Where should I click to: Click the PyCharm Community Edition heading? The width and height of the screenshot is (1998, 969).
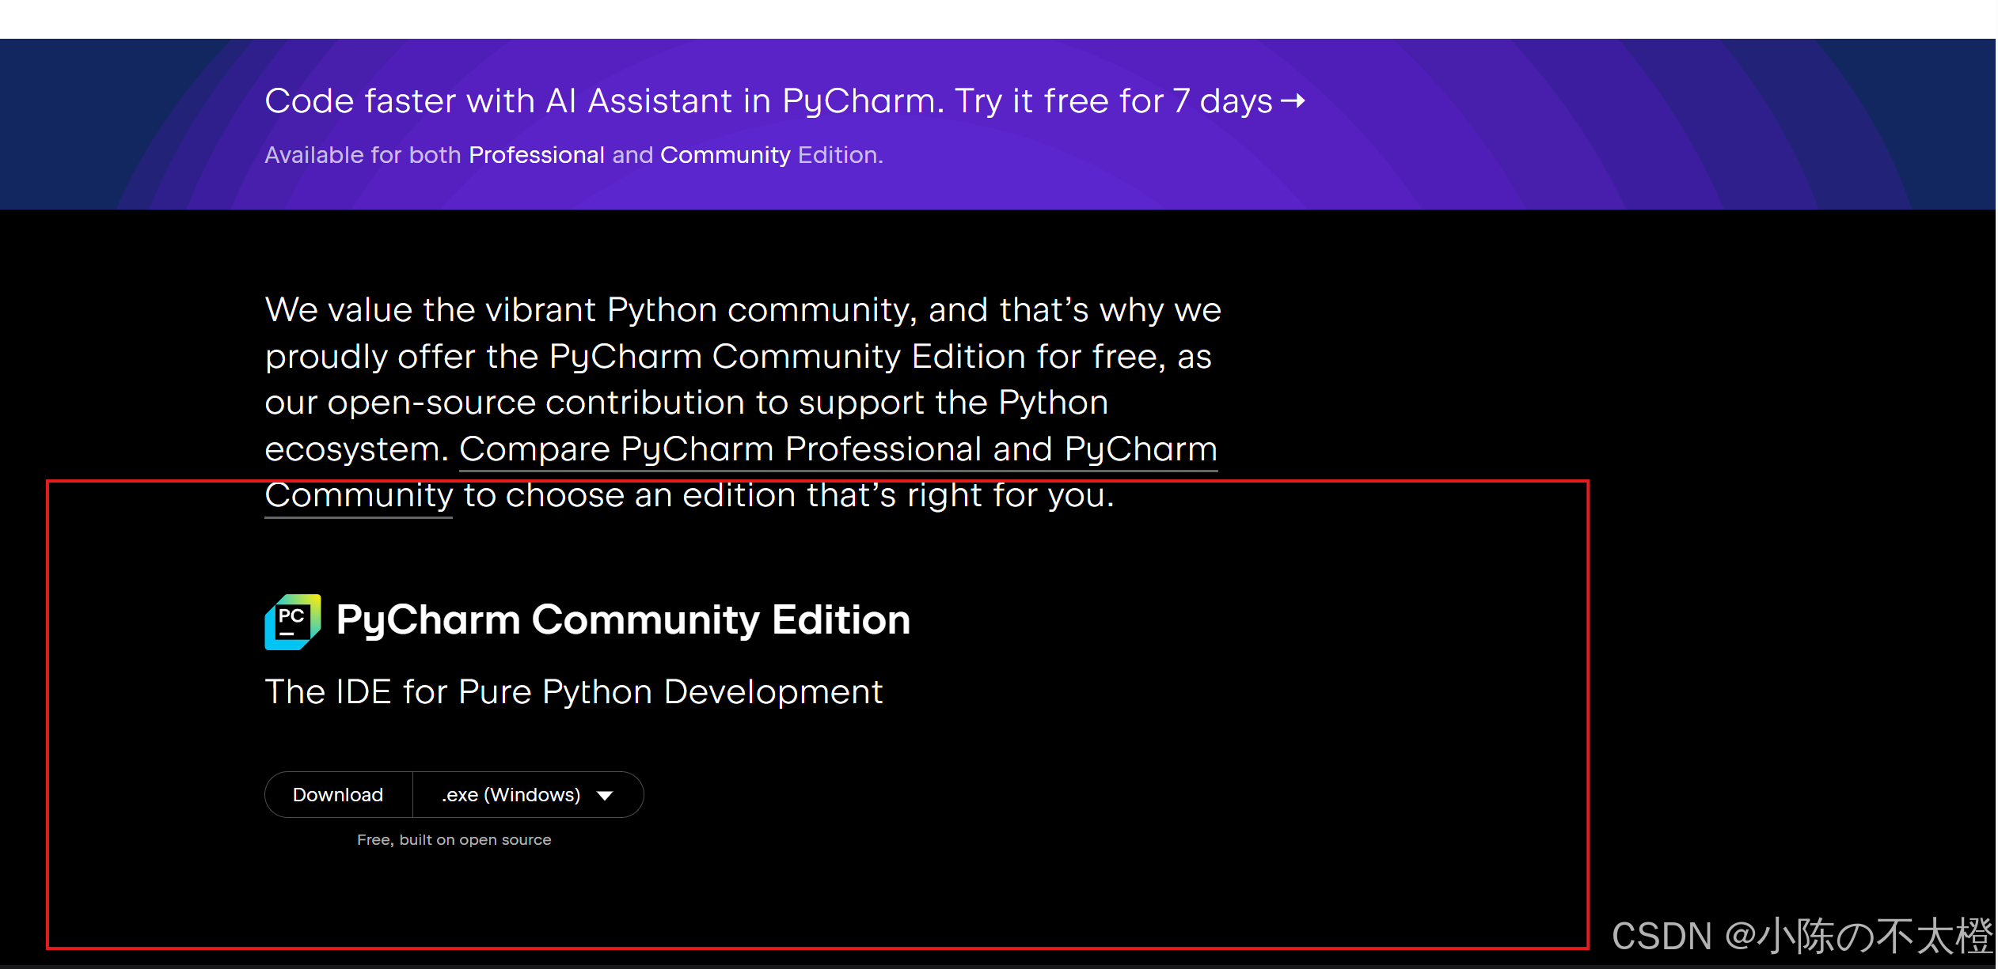(623, 619)
